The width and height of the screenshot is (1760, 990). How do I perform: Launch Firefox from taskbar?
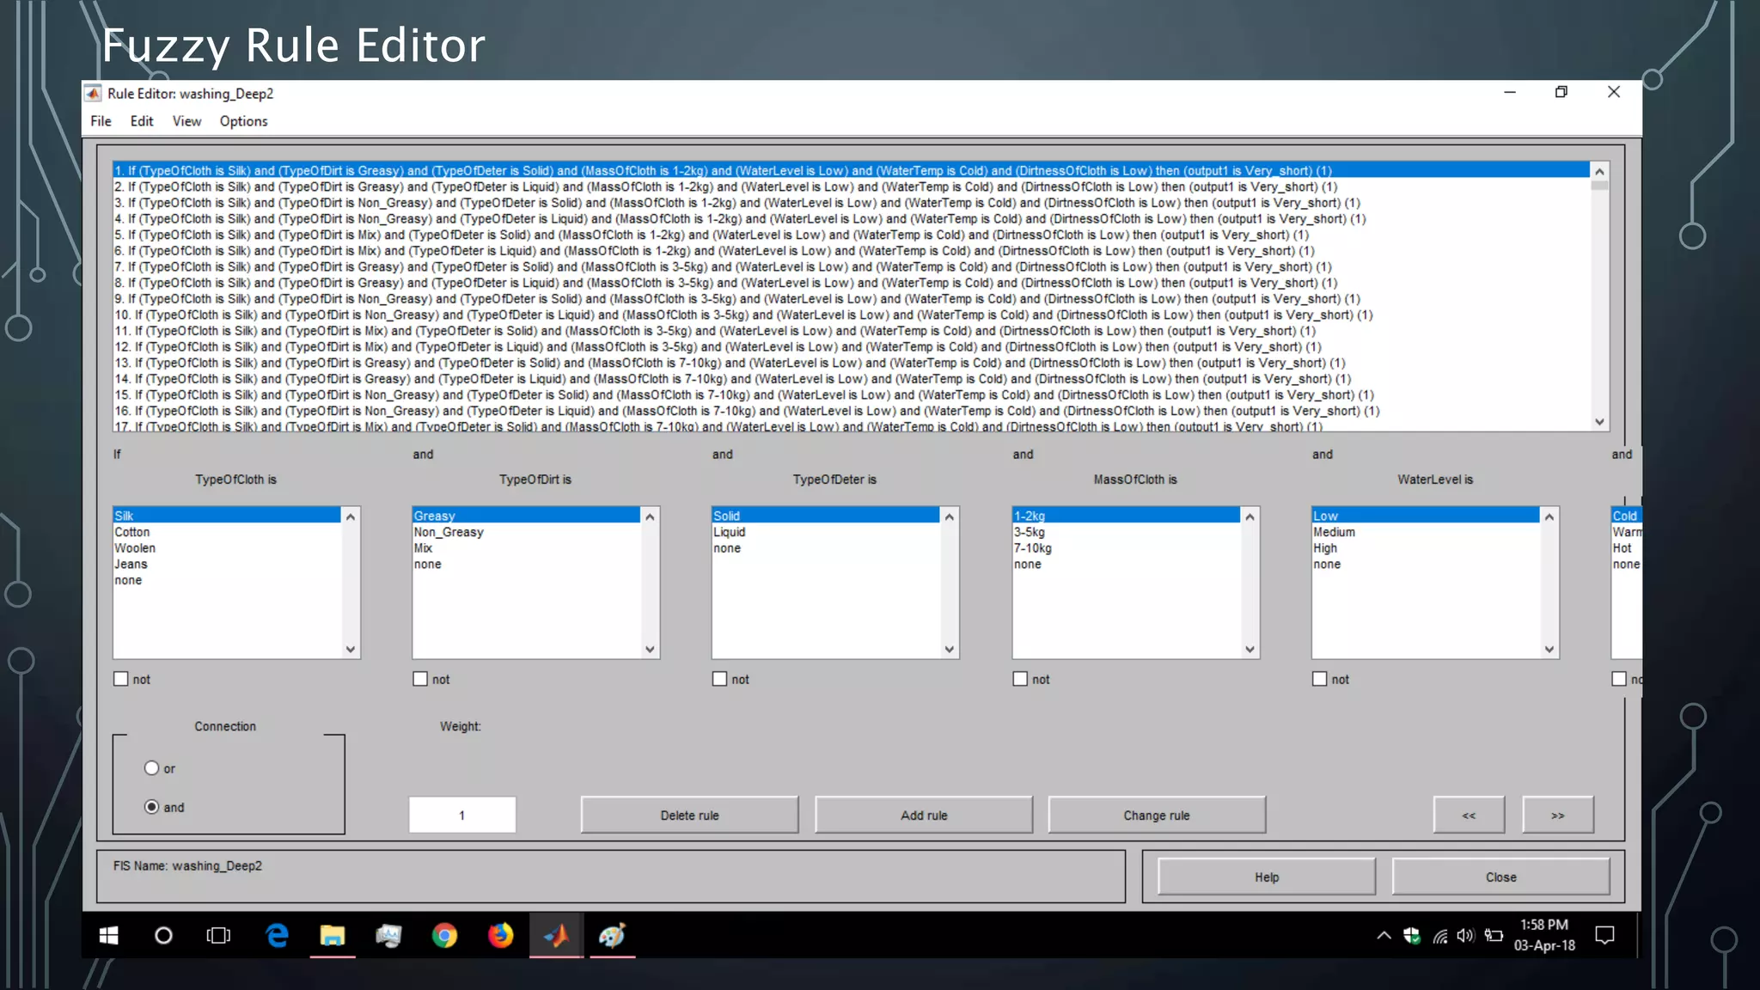[x=500, y=936]
